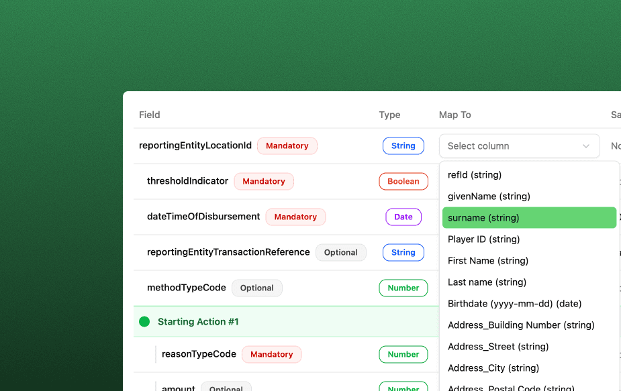This screenshot has width=621, height=391.
Task: Choose "Address_Street (string)" from the dropdown
Action: coord(498,346)
